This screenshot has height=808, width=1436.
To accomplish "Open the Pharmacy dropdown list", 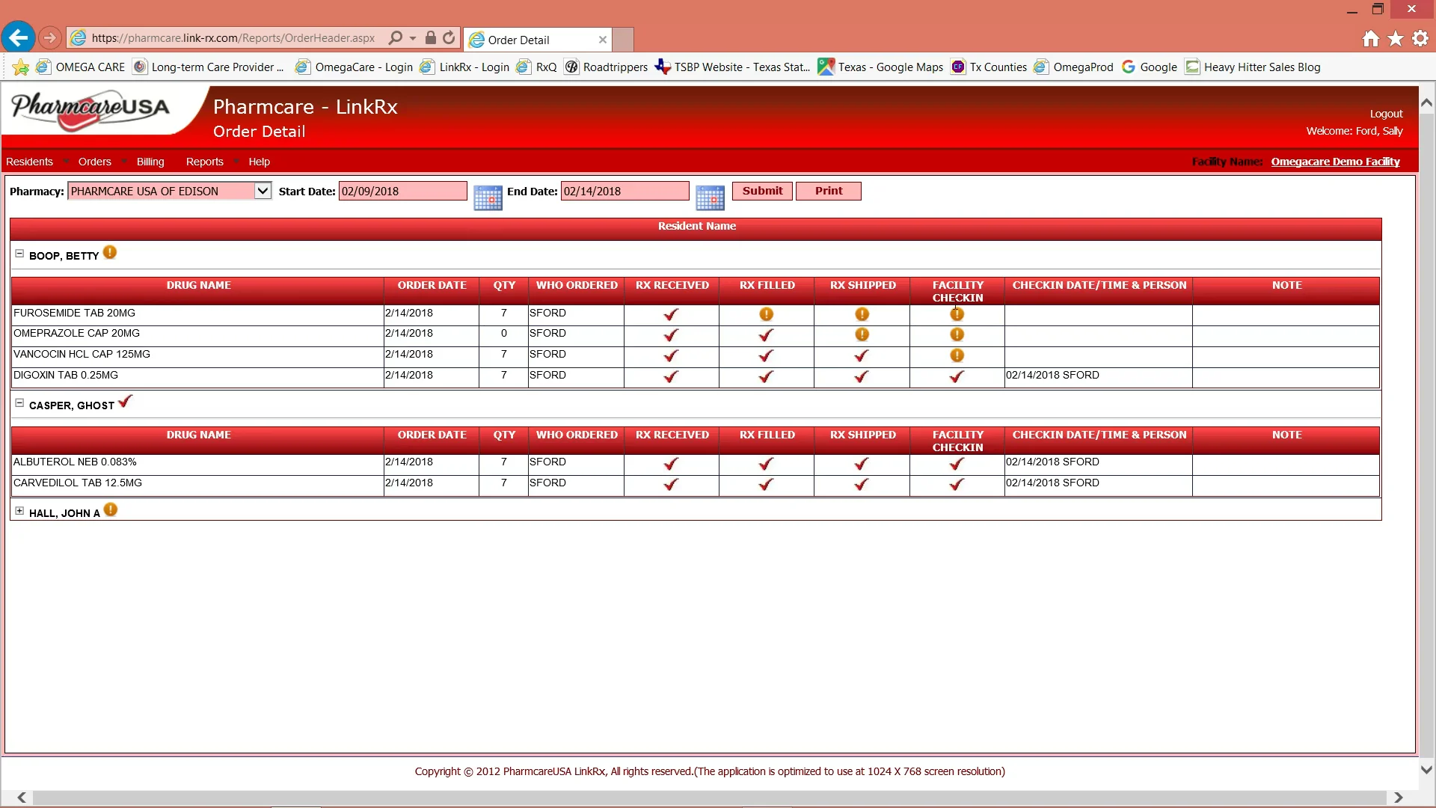I will point(263,191).
